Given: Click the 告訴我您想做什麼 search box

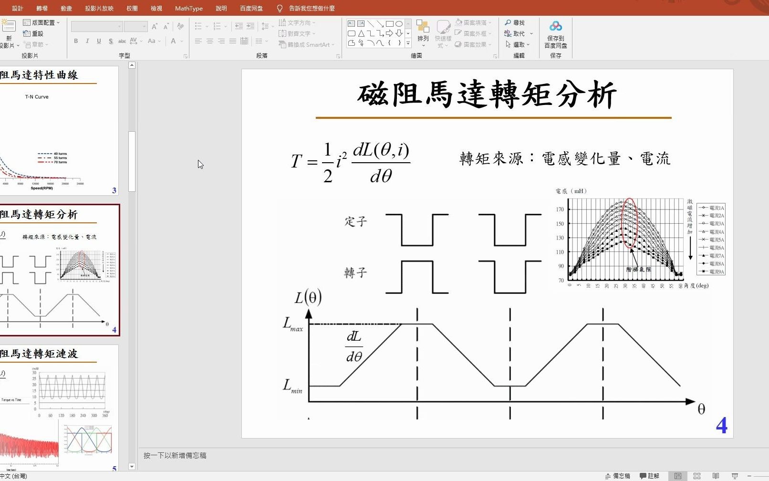Looking at the screenshot, I should [312, 8].
